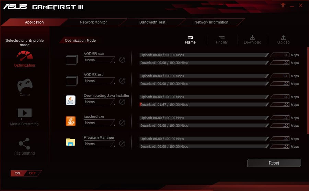Screen dimensions: 309x191
Task: Click the jusched.exe orange Java icon
Action: tap(70, 121)
